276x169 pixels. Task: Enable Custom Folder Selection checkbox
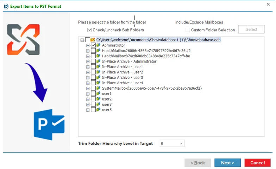click(x=188, y=30)
